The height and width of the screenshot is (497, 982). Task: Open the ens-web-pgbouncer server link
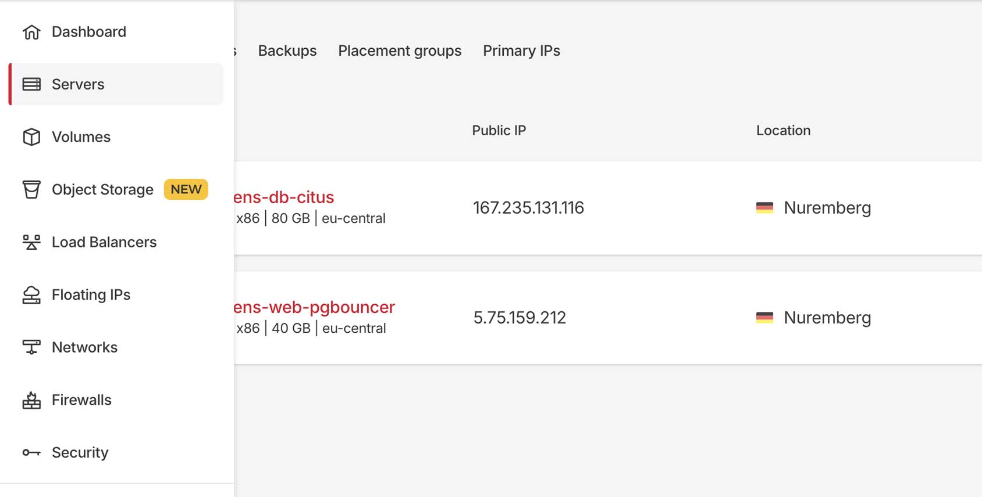click(x=314, y=307)
